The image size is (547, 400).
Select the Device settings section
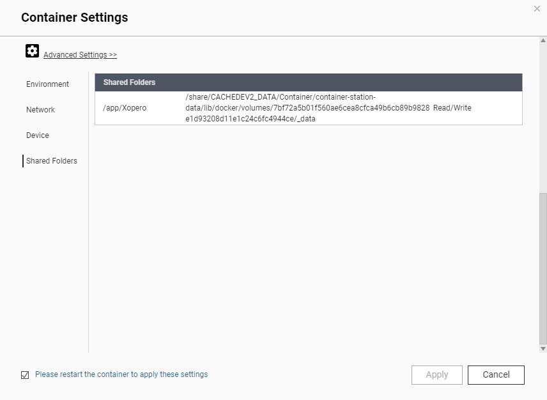tap(37, 135)
